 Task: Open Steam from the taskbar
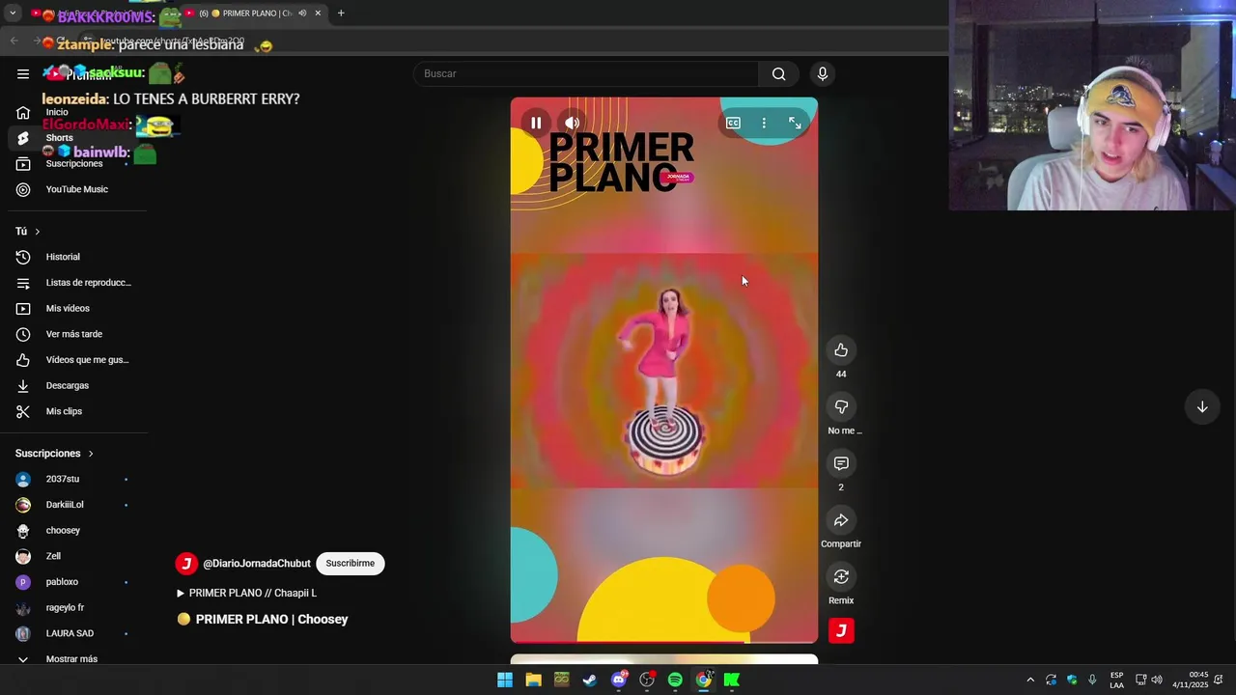[590, 680]
